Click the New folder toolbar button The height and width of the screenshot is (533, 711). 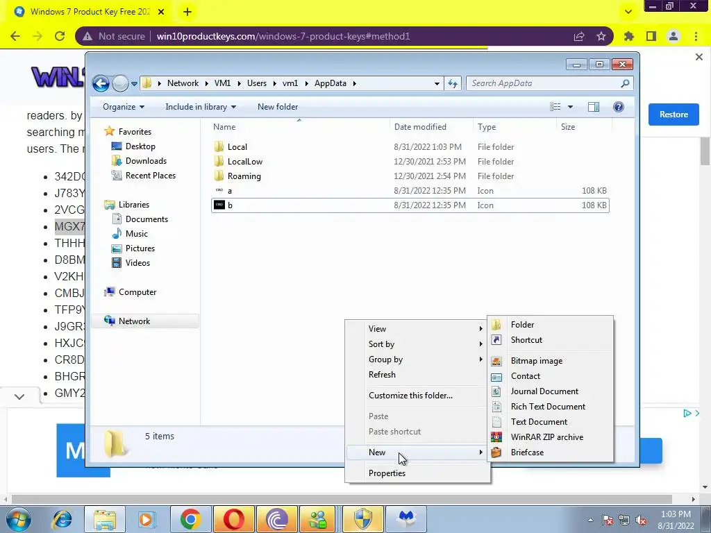278,107
